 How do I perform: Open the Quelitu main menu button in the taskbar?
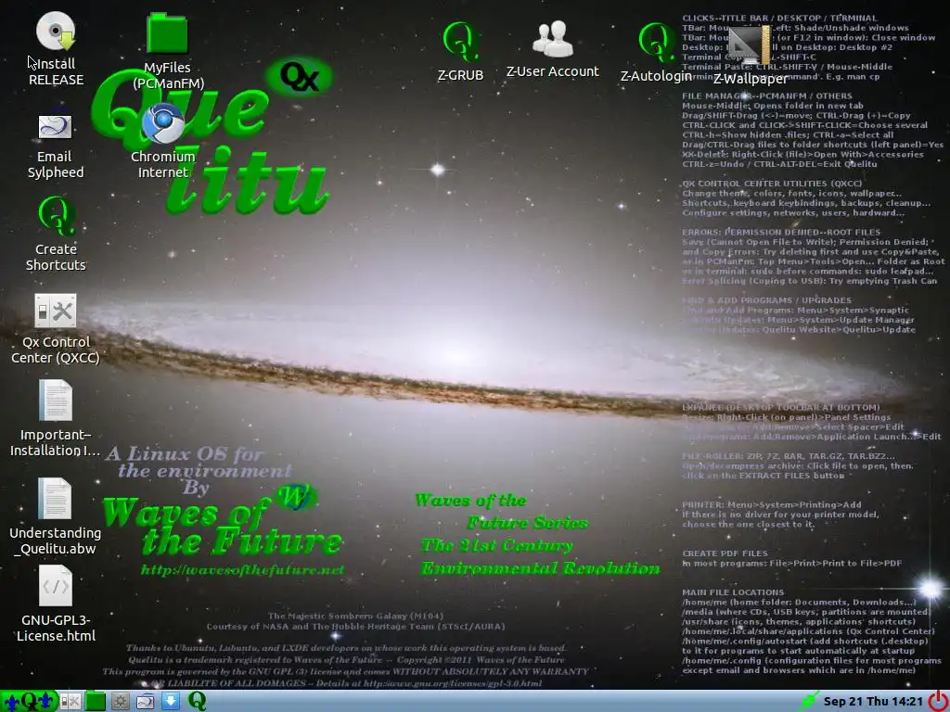(29, 701)
